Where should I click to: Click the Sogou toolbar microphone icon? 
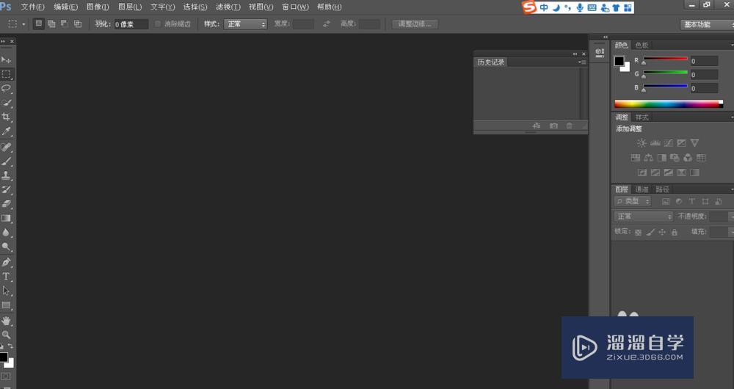click(580, 7)
